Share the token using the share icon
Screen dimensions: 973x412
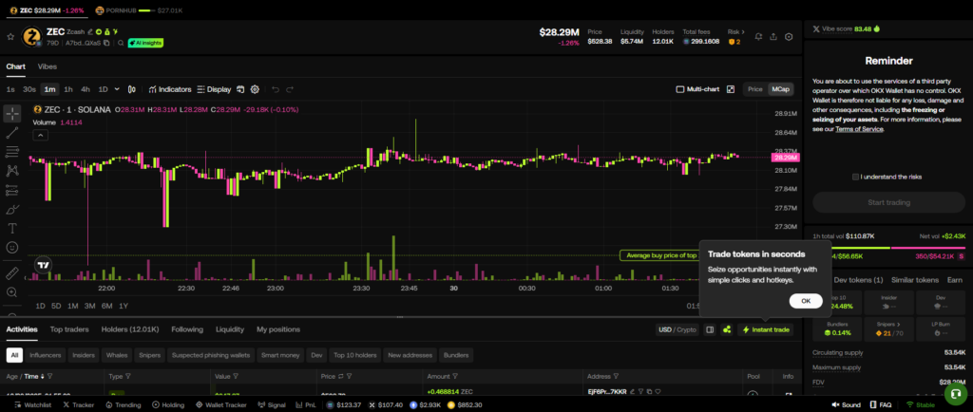coord(773,37)
